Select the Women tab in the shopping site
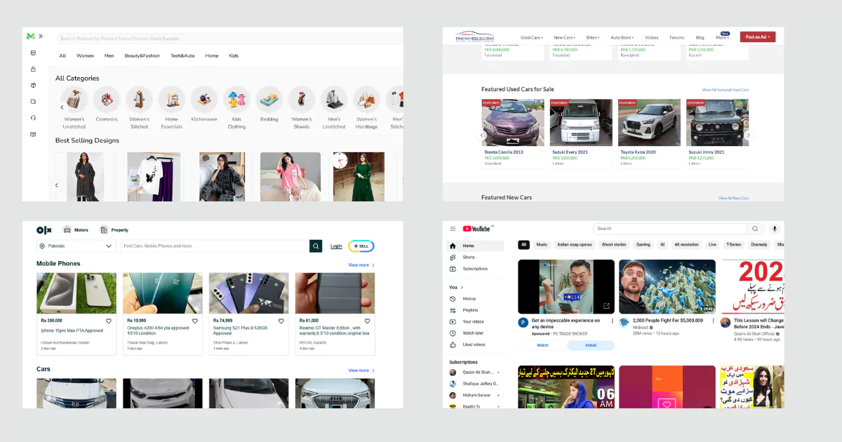Screen dimensions: 842x442 (x=85, y=55)
